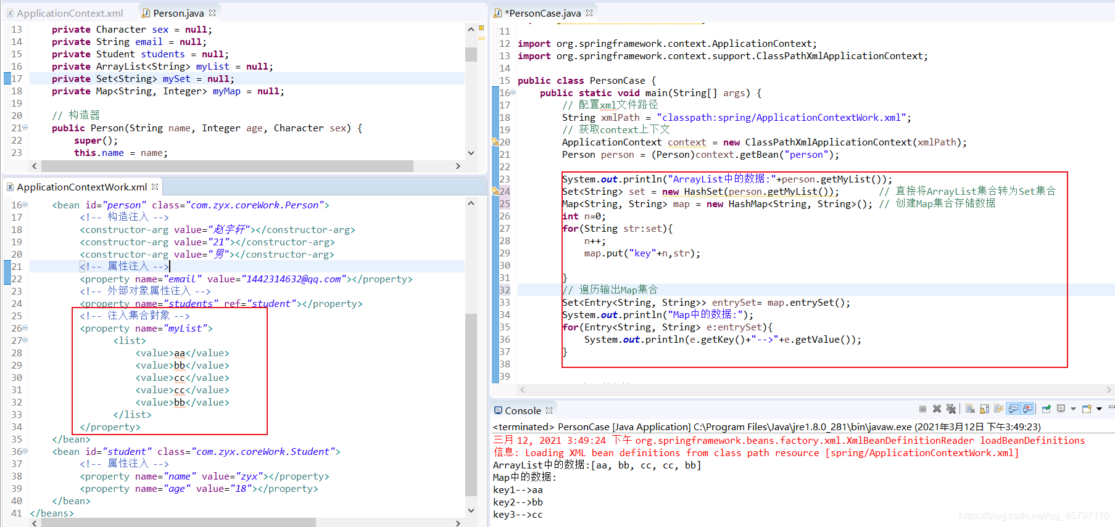
Task: Collapse Person constructor fold at line 21
Action: 25,128
